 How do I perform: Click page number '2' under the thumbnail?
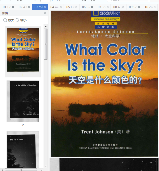[23, 125]
